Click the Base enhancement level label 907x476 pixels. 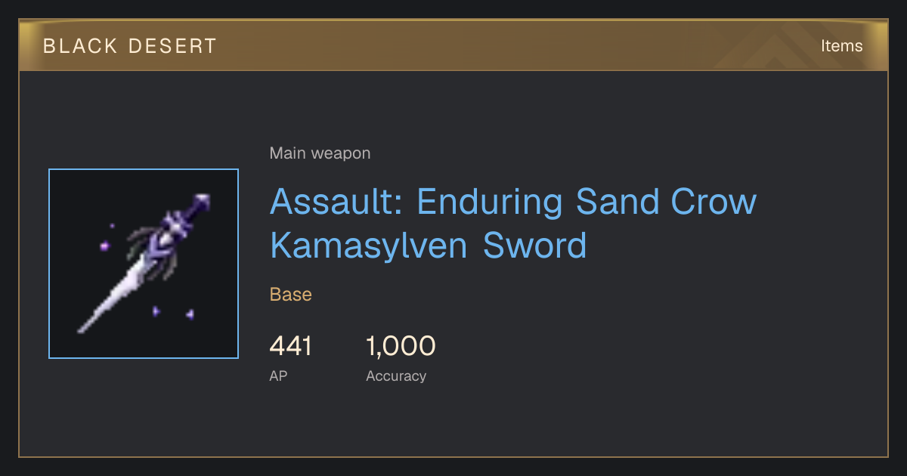[291, 294]
